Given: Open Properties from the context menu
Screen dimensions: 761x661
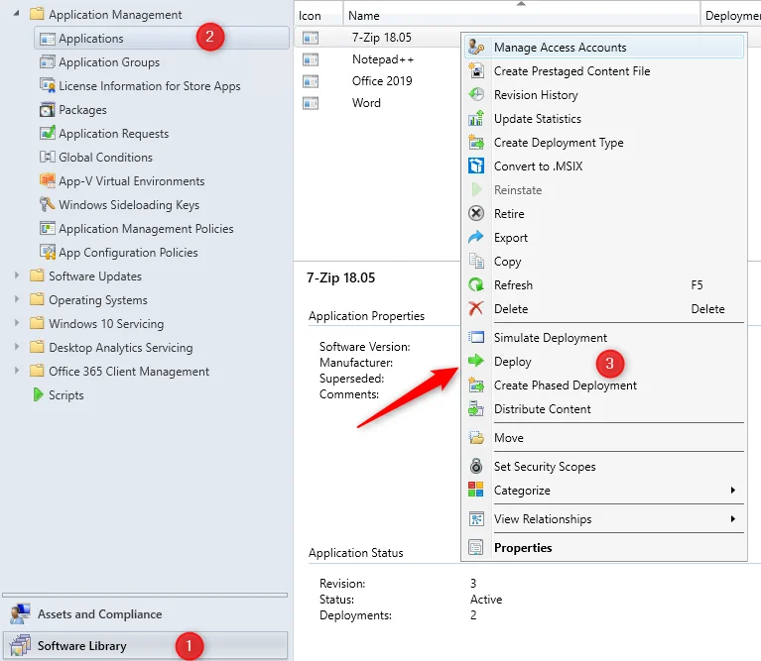Looking at the screenshot, I should 604,547.
